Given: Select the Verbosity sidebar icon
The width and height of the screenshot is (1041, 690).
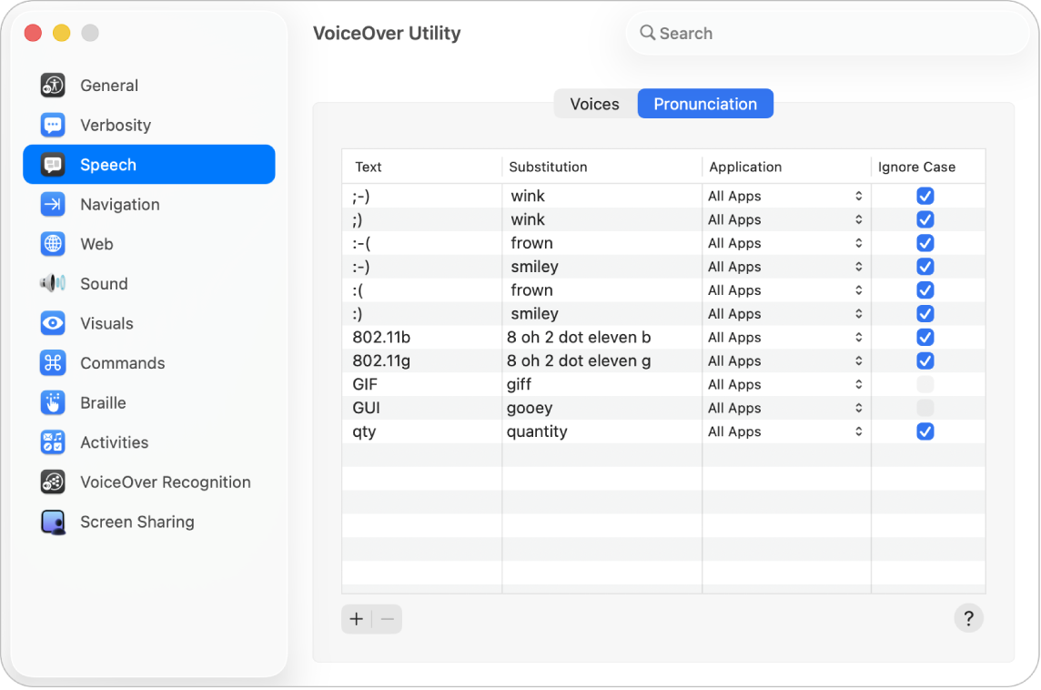Looking at the screenshot, I should tap(52, 125).
